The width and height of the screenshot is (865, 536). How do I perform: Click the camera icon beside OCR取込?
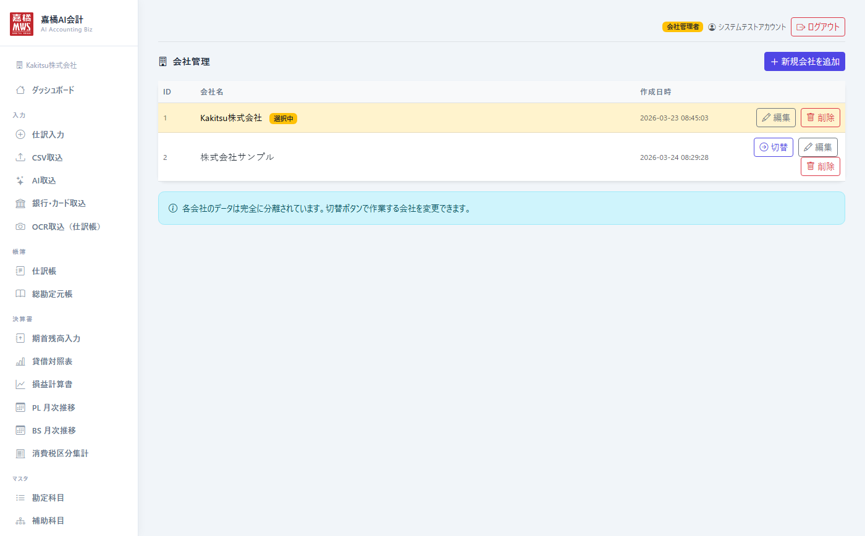(20, 227)
